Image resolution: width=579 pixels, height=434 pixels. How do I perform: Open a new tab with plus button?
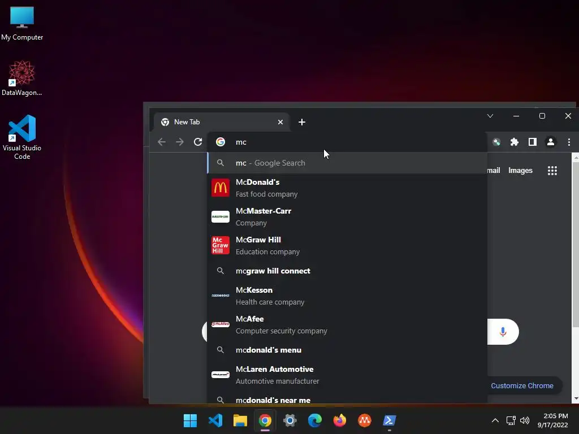(x=302, y=122)
